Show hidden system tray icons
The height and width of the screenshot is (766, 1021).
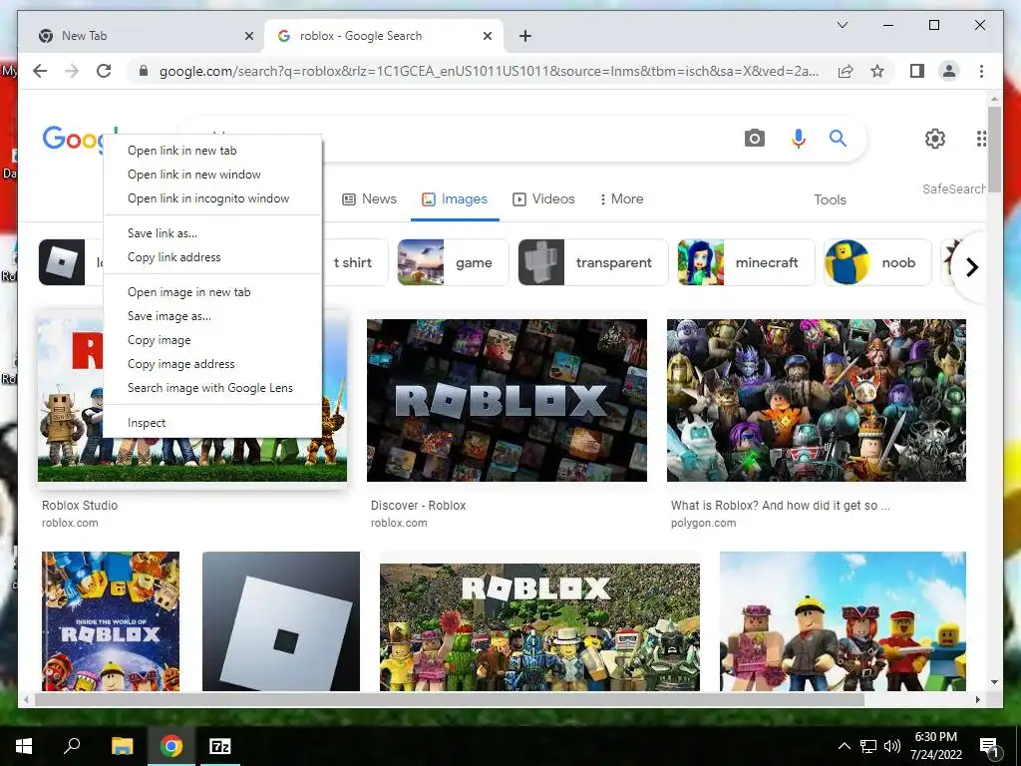pos(844,746)
